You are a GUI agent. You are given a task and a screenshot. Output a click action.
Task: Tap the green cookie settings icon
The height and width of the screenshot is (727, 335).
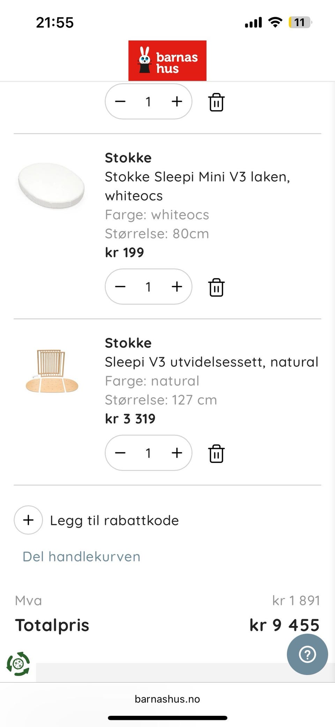18,663
